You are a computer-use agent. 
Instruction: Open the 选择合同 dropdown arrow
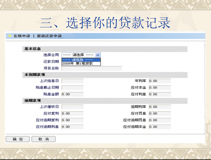(98, 55)
